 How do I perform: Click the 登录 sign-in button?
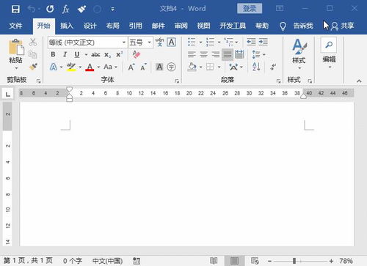click(x=250, y=9)
